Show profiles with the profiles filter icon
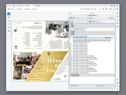This screenshot has width=126, height=95. click(90, 22)
